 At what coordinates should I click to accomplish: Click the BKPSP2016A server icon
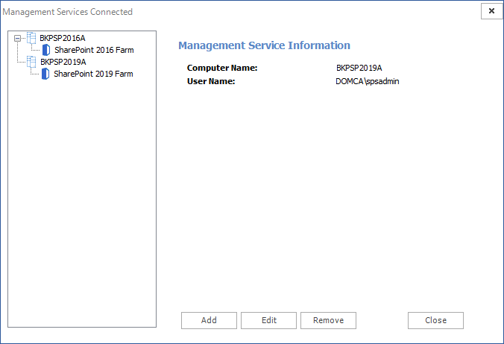coord(31,38)
